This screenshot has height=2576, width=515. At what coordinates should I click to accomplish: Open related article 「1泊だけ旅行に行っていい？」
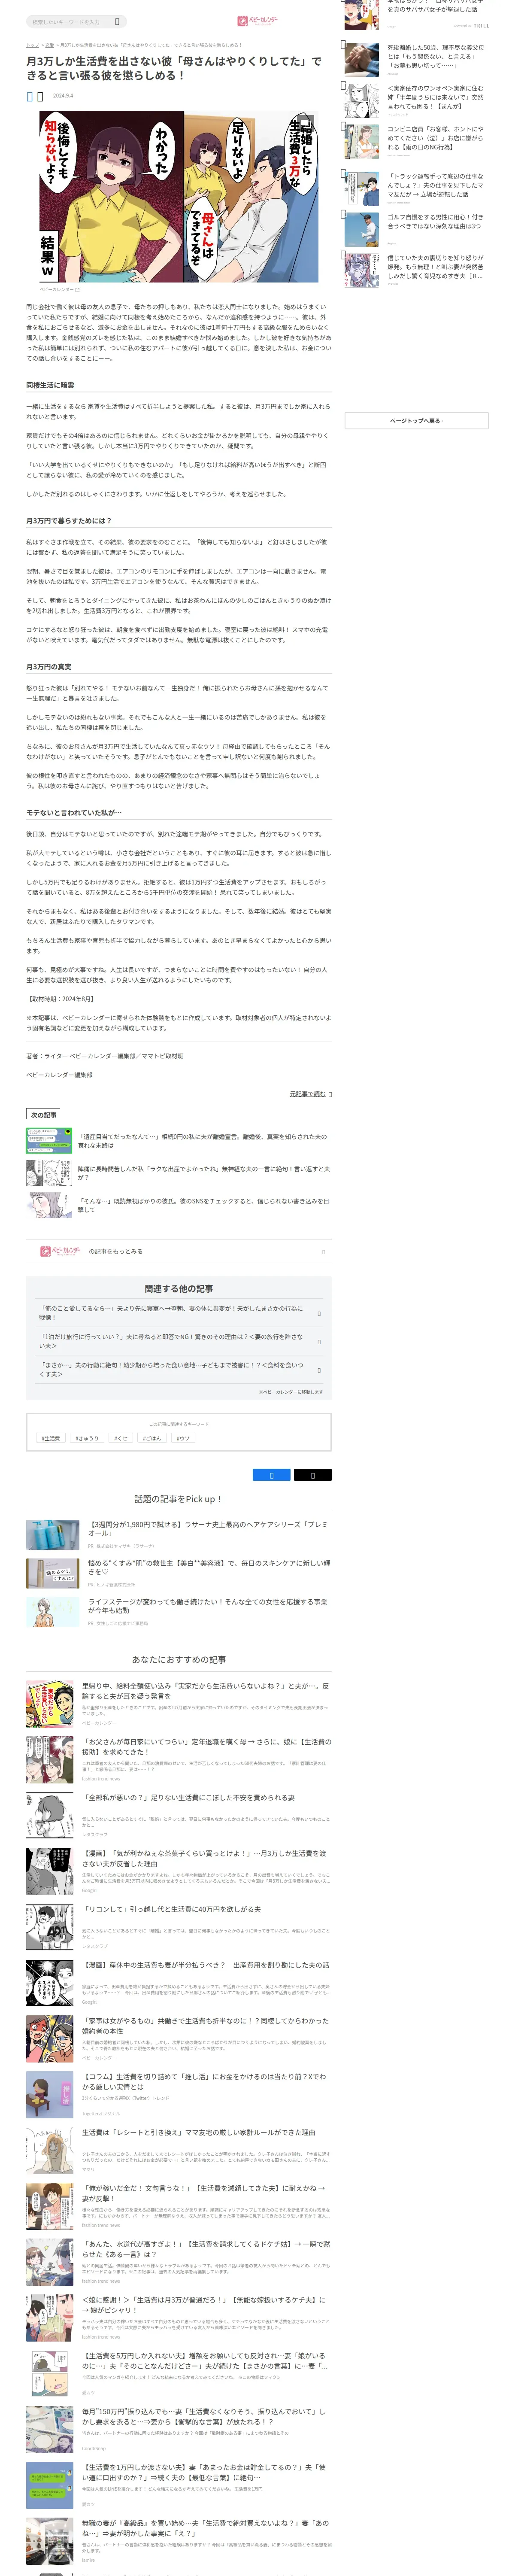[x=179, y=1341]
